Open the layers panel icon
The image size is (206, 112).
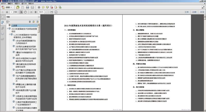pyautogui.click(x=2, y=34)
